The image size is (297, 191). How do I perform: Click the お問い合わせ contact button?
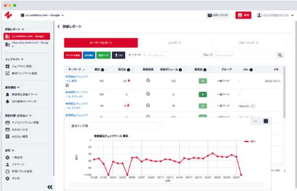point(218,15)
